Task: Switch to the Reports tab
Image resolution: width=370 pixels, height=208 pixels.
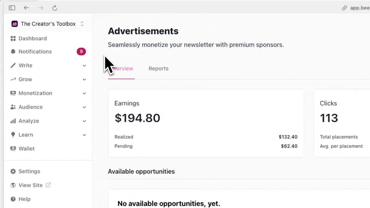Action: (x=158, y=68)
